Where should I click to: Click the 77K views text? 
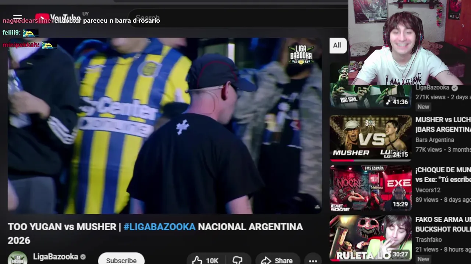[429, 150]
